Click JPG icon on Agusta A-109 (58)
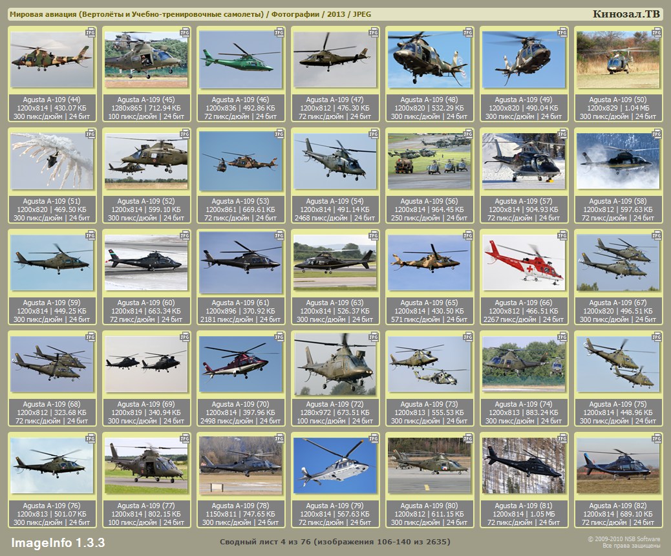 pyautogui.click(x=657, y=133)
